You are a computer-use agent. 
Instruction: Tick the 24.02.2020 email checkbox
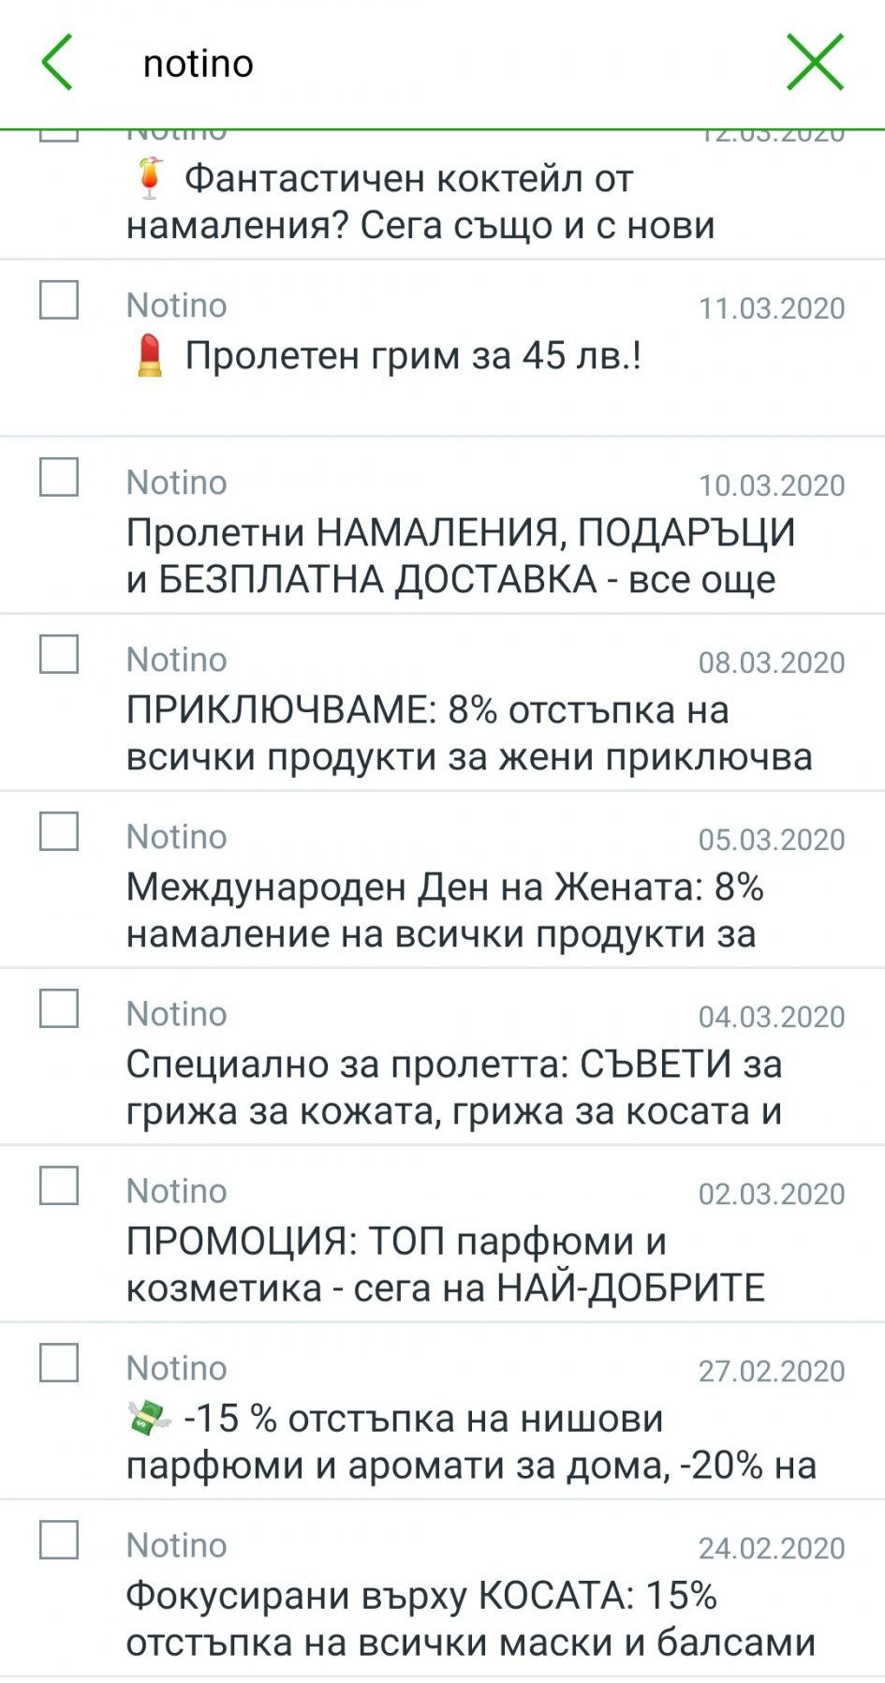[59, 1541]
